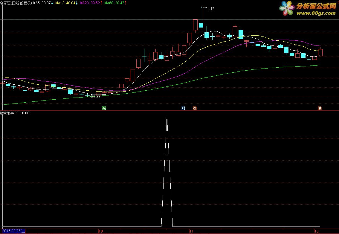The image size is (339, 234).
Task: Click the 分析家公式网 logo text
Action: tap(316, 6)
